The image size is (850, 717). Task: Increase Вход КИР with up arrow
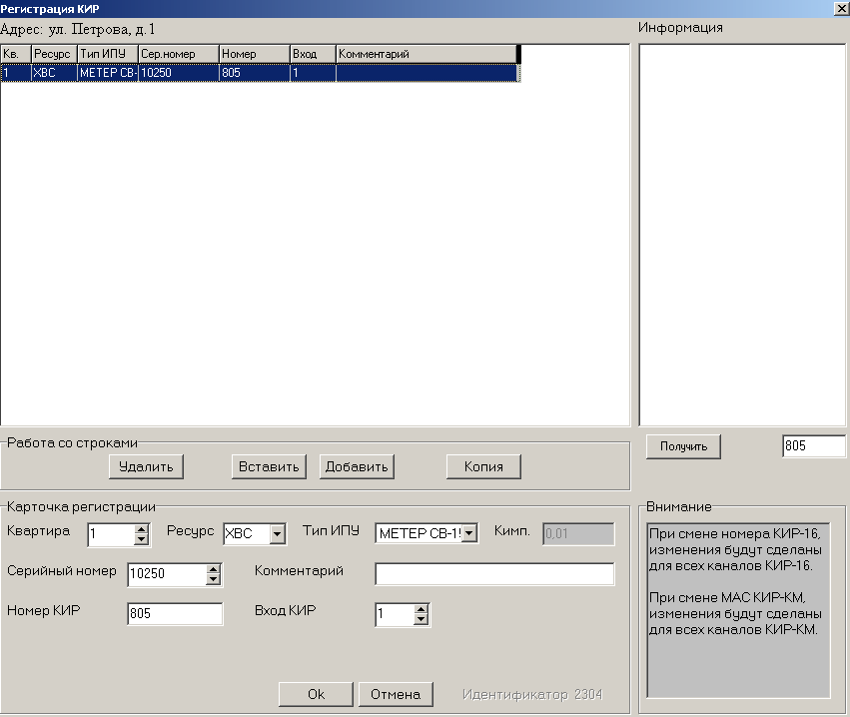(421, 609)
